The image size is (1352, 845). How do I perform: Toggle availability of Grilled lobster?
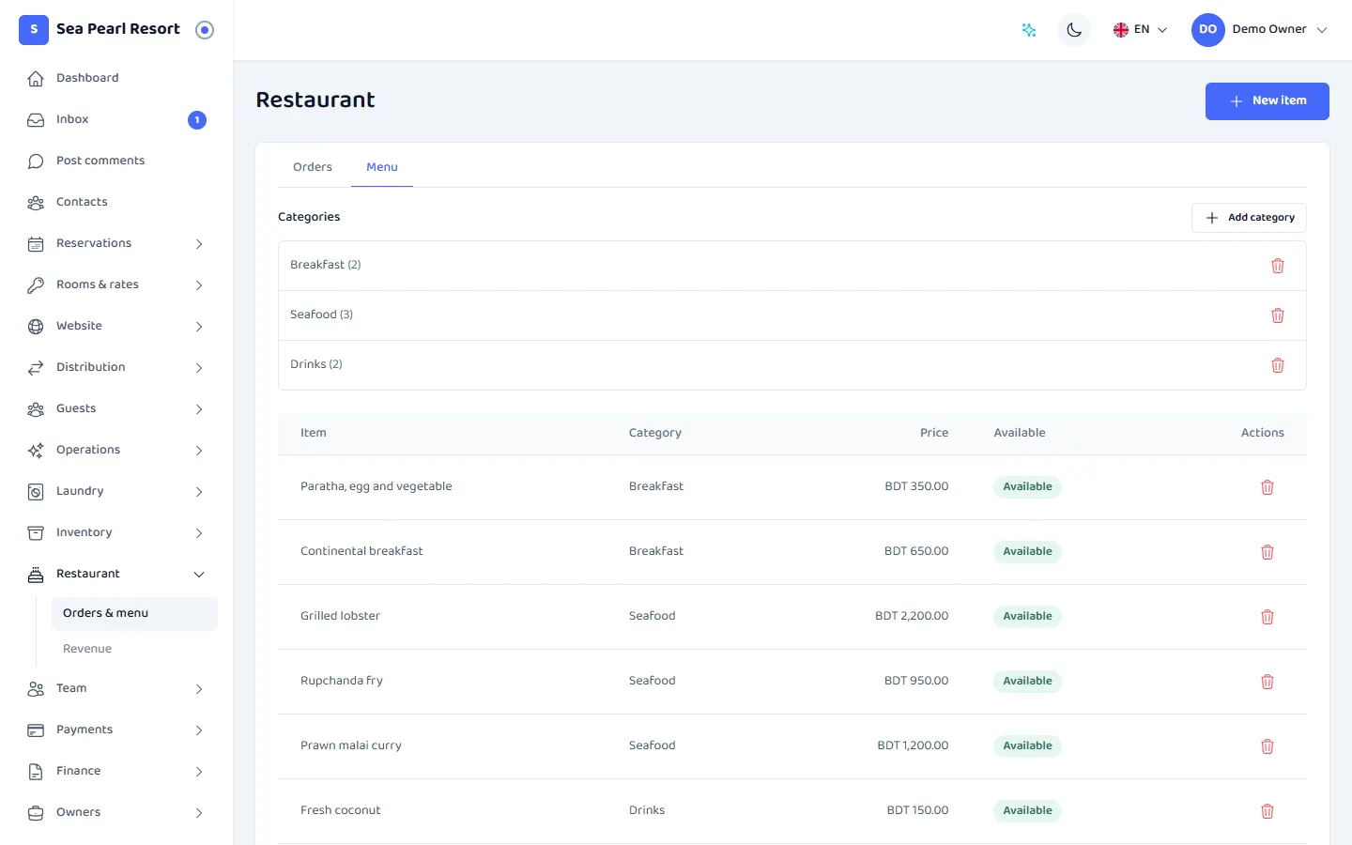[1027, 617]
